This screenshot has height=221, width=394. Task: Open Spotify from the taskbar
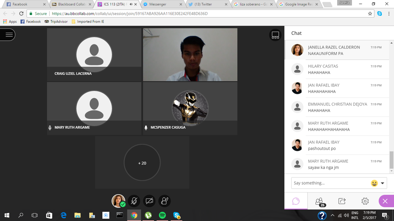point(162,215)
